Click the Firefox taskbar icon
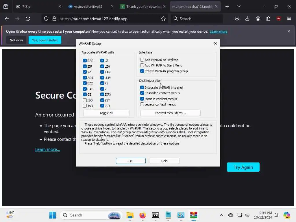 coord(143,215)
